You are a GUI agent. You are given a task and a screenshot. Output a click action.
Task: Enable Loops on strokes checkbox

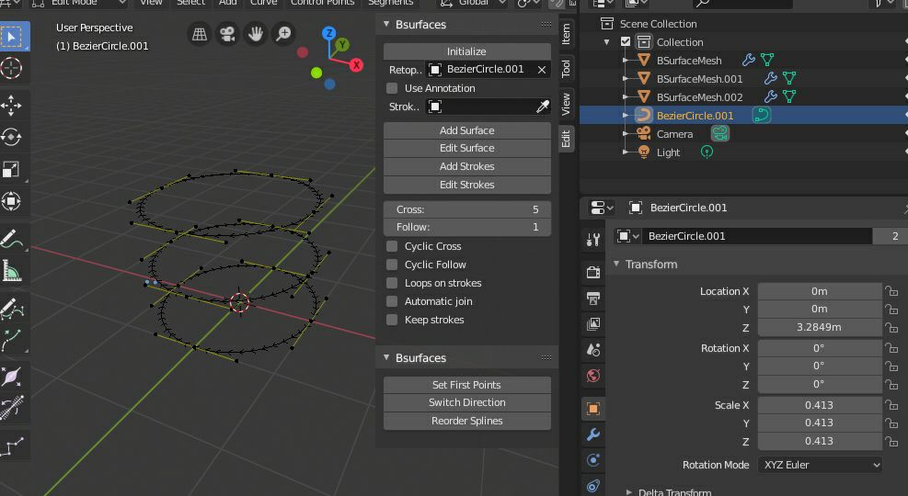(392, 283)
